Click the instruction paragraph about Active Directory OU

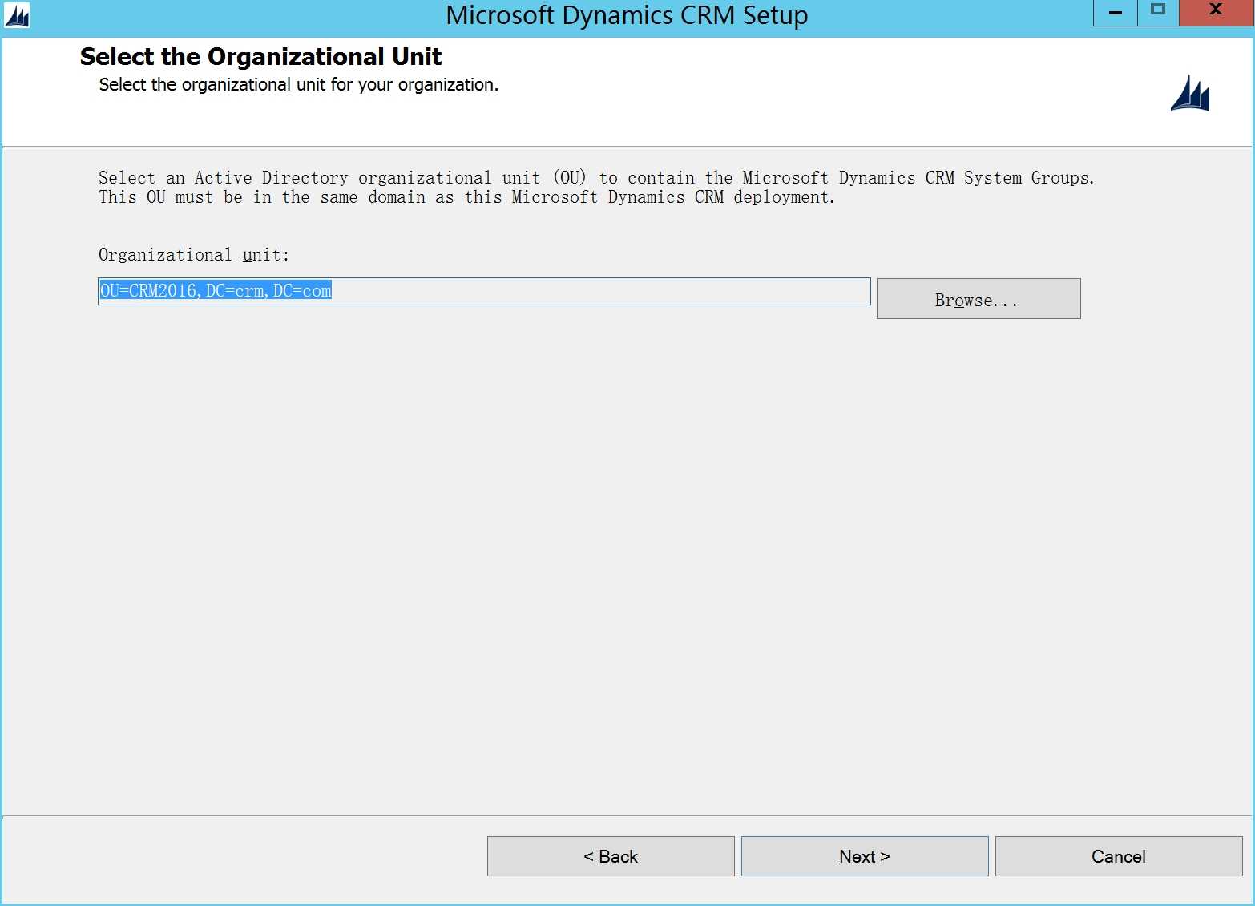click(x=596, y=188)
